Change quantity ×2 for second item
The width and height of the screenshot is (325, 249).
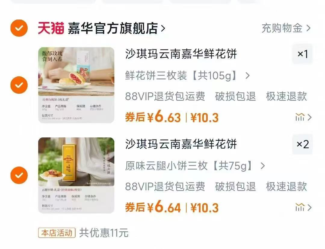click(x=302, y=144)
